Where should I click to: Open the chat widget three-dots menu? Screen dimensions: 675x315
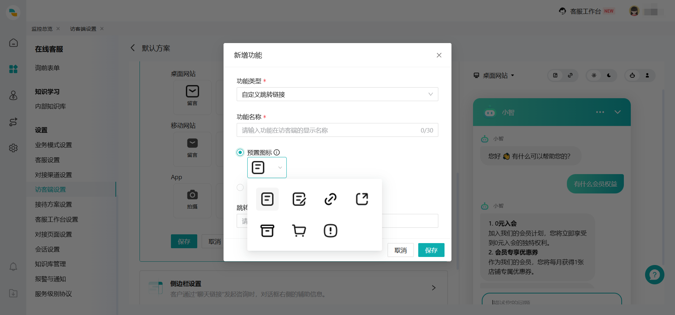pyautogui.click(x=600, y=112)
